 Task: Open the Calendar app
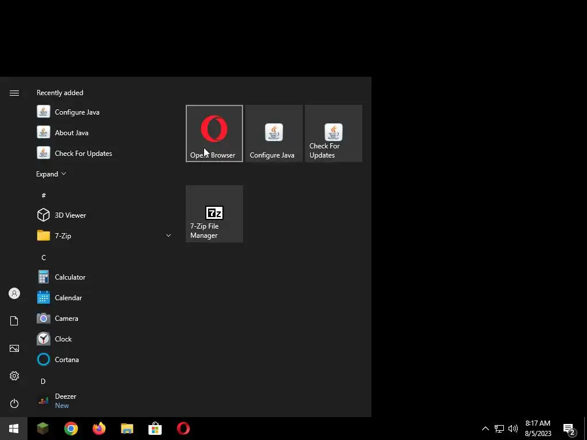tap(105, 297)
